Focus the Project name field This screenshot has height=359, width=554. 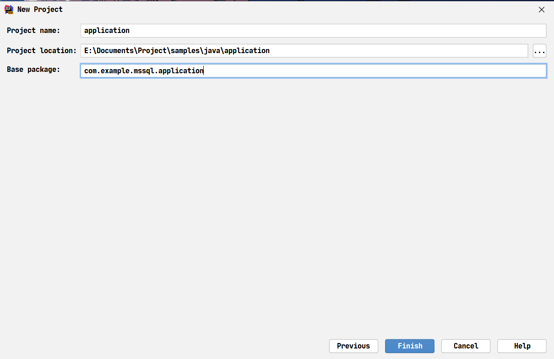tap(314, 31)
